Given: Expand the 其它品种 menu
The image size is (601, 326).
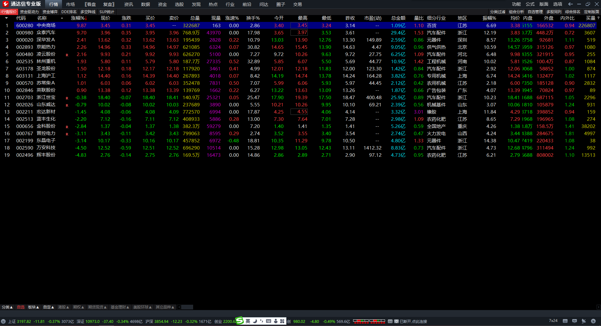Looking at the screenshot, I should pyautogui.click(x=165, y=307).
